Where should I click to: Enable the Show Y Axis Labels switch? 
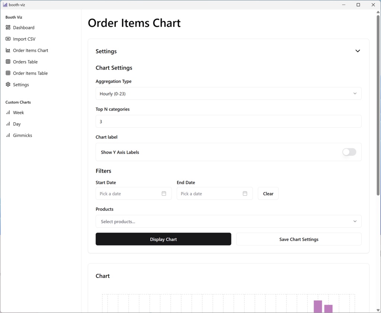(349, 152)
